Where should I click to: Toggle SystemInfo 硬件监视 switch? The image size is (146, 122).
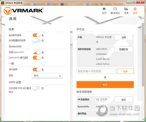(36, 58)
